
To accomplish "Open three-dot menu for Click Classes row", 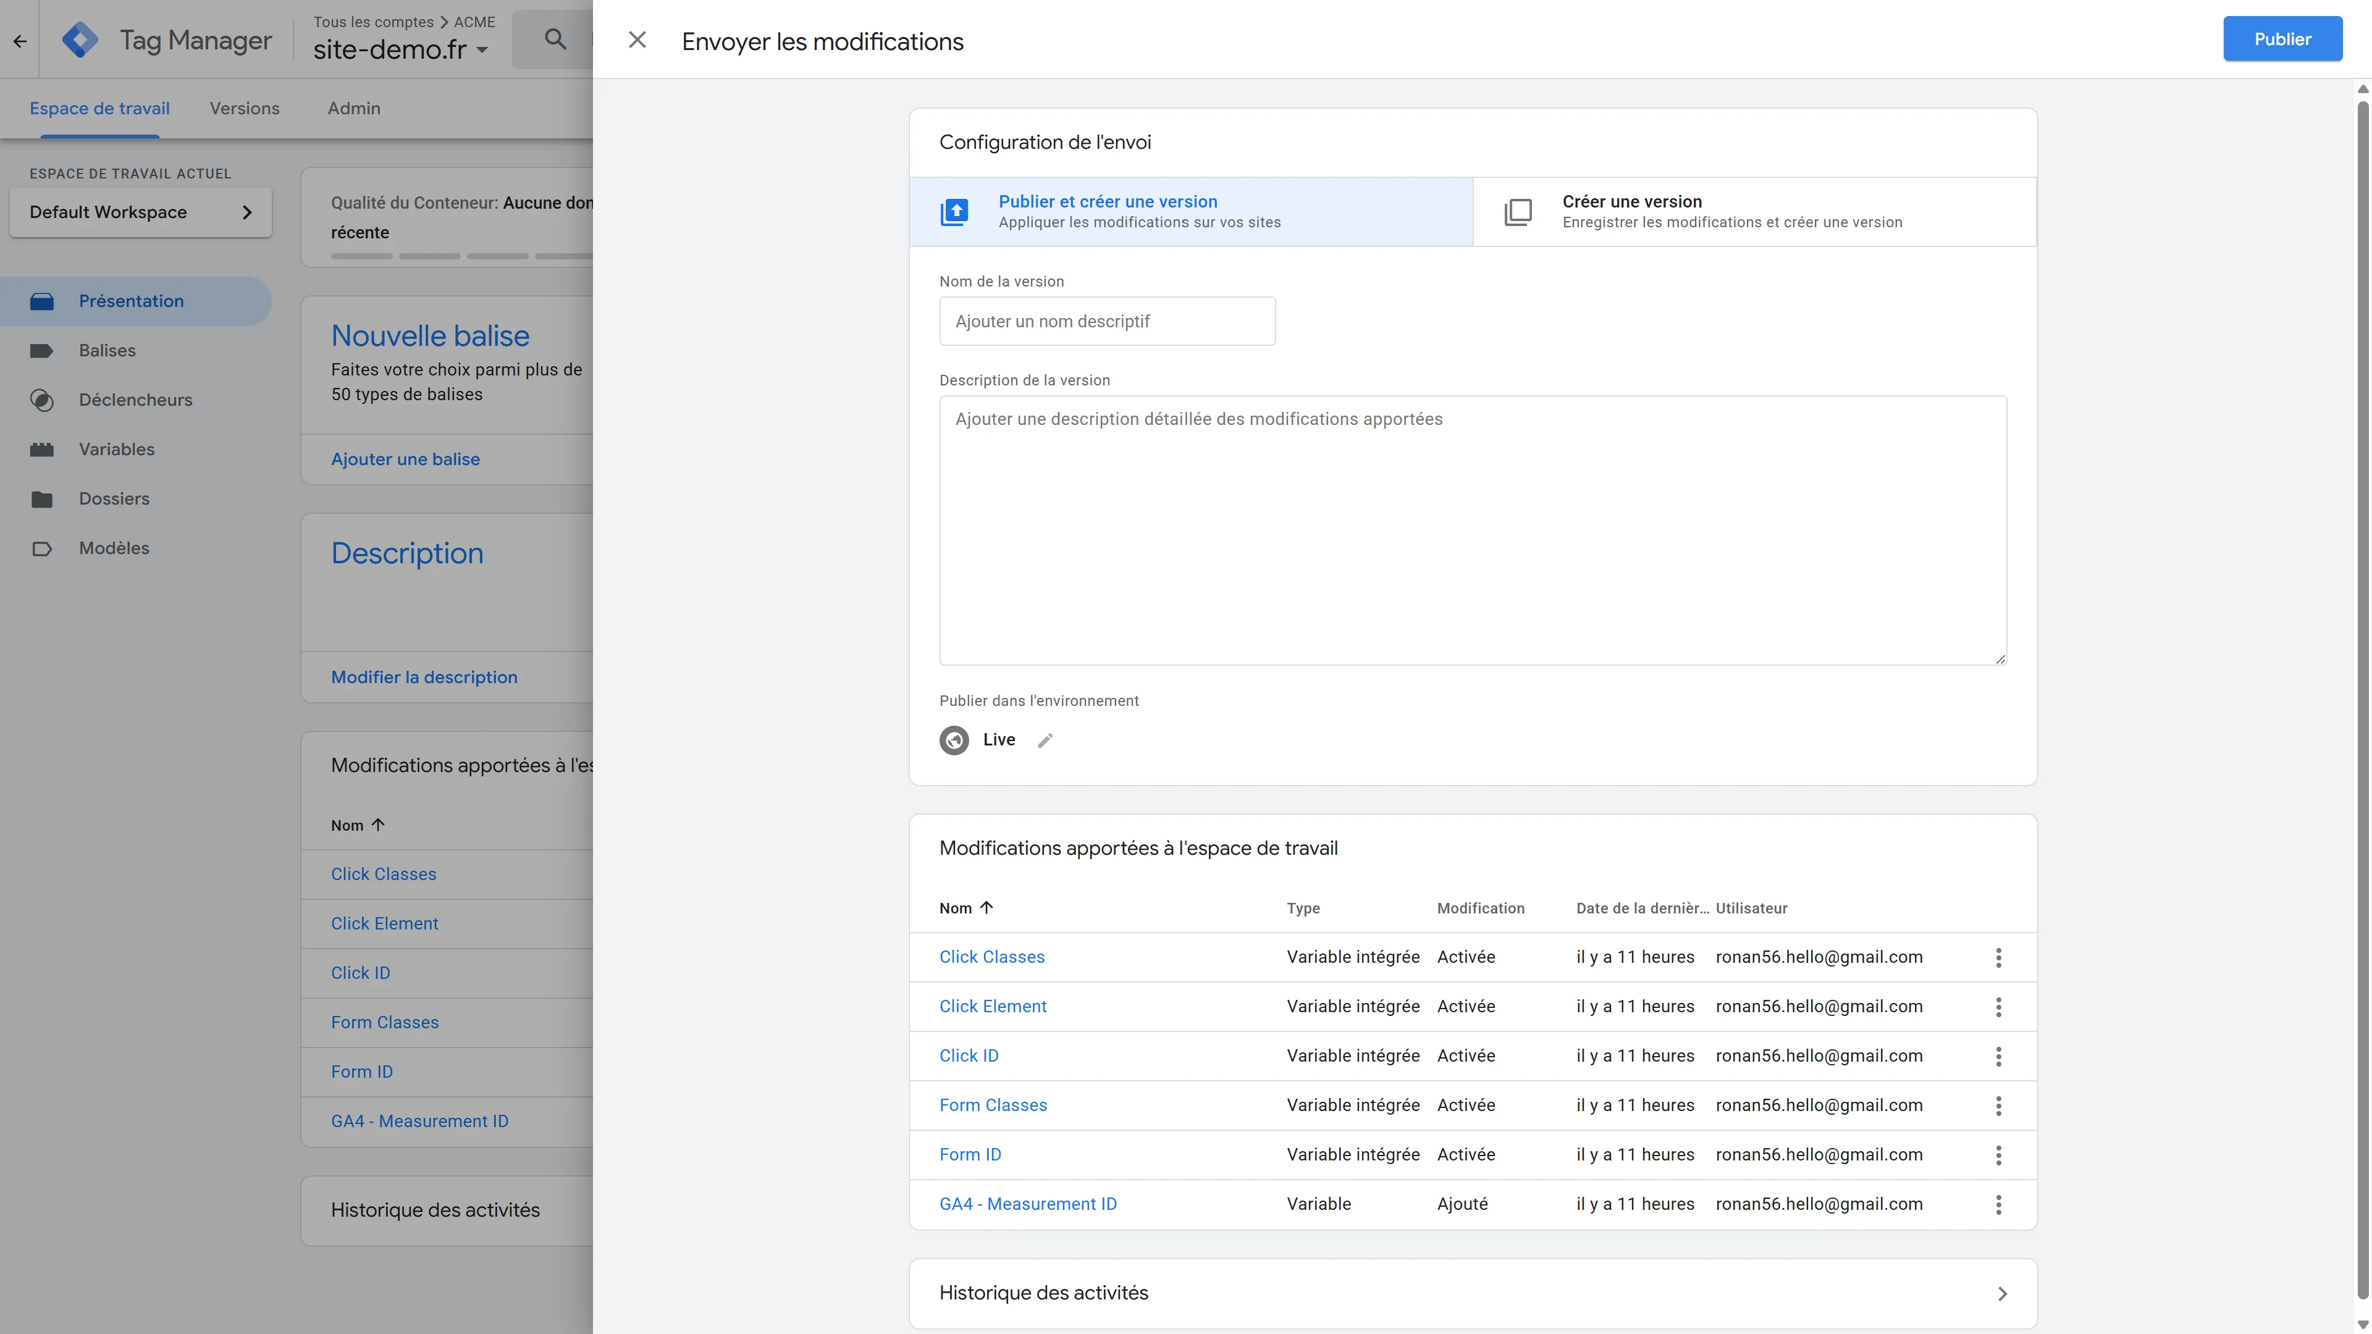I will pos(1998,957).
